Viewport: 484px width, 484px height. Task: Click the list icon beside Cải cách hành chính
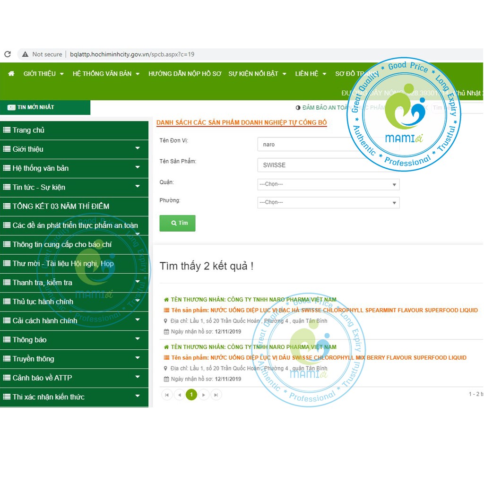[7, 321]
